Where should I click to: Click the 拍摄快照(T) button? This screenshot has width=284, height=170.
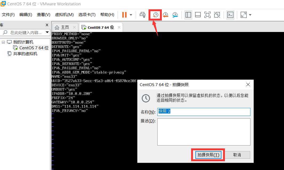coord(208,155)
